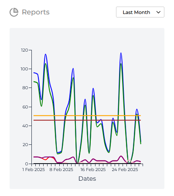The image size is (174, 196).
Task: Click the blue line's highest peak near 24 Feb
Action: coord(121,53)
